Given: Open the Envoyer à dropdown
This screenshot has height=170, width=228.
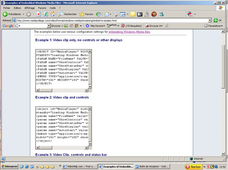Looking at the screenshot, I should click(x=154, y=26).
